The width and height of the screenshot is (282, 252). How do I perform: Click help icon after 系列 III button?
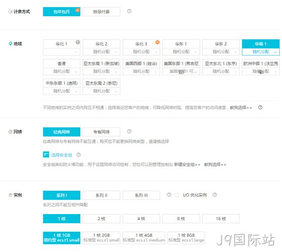click(x=169, y=195)
